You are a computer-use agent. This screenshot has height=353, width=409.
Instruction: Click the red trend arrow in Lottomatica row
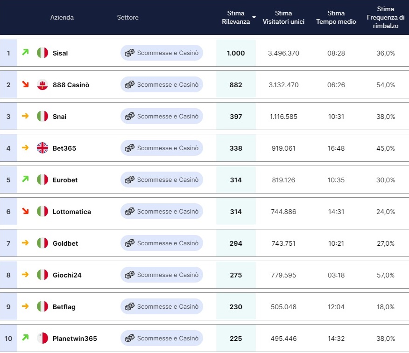[x=25, y=211]
